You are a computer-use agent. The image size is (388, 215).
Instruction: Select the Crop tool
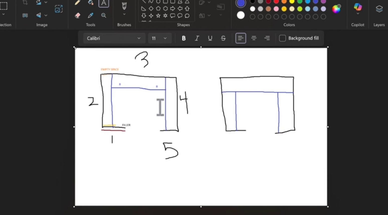click(x=25, y=2)
